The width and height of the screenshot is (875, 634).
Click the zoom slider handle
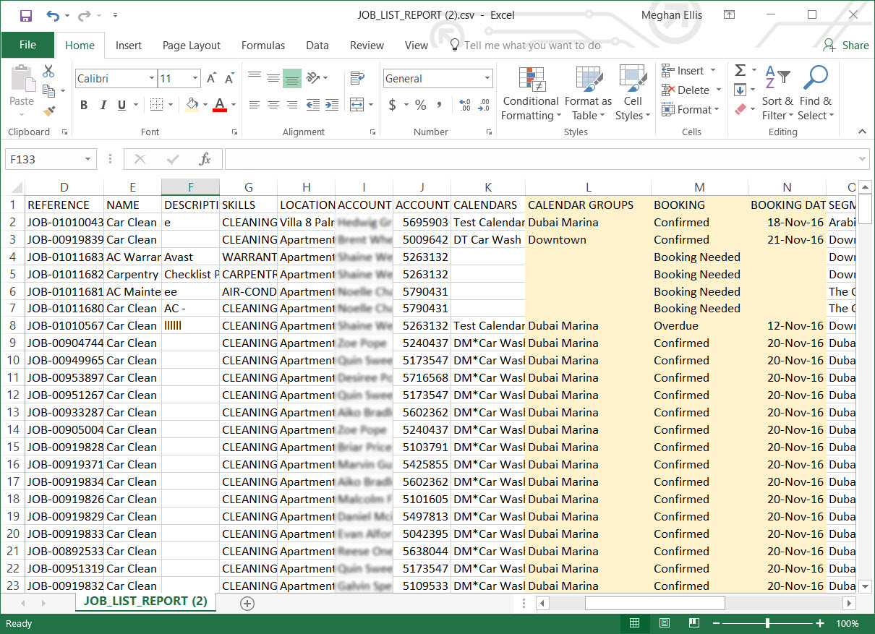pos(767,623)
